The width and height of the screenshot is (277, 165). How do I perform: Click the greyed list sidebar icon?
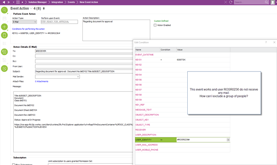[5, 43]
